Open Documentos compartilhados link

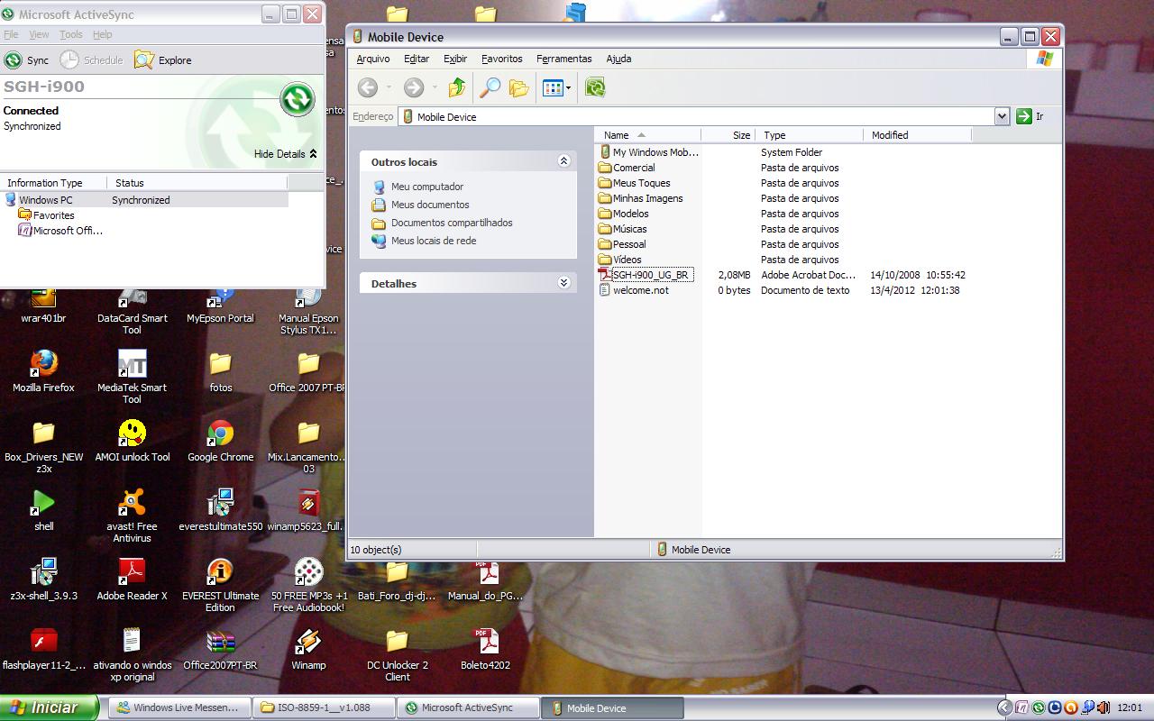(x=452, y=223)
